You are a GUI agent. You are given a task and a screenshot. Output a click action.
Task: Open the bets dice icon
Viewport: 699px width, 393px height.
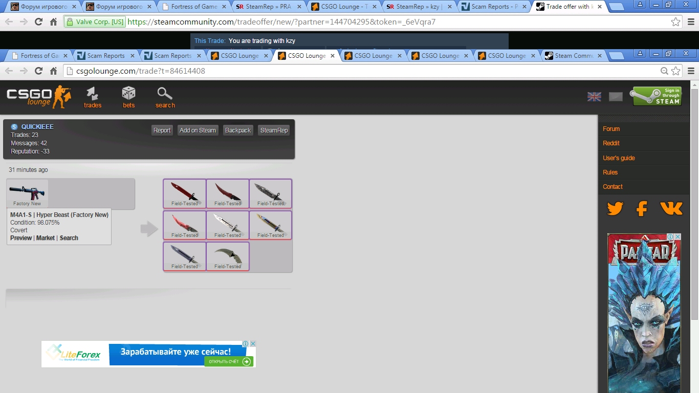click(128, 94)
